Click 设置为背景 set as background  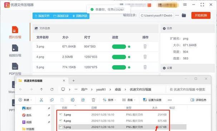click(152, 100)
